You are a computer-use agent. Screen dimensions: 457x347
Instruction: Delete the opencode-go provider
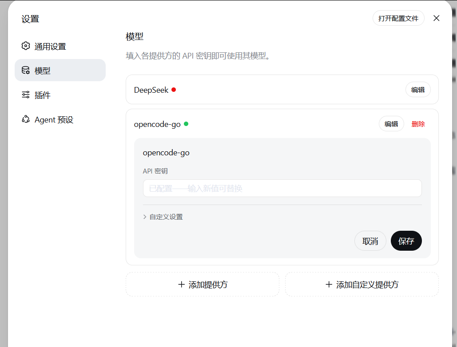[418, 124]
